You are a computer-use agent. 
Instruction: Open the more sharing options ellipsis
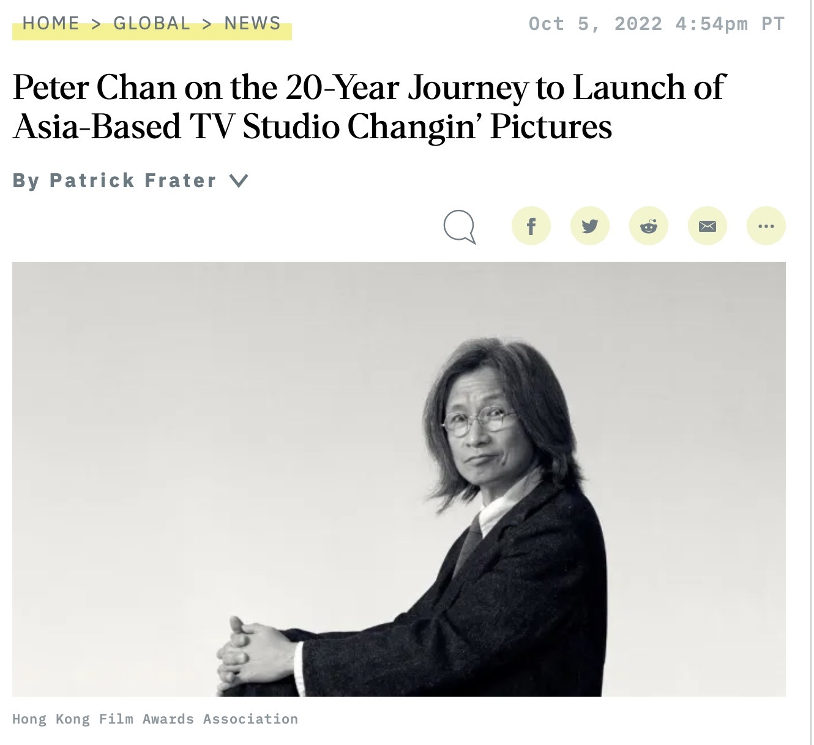pos(766,226)
